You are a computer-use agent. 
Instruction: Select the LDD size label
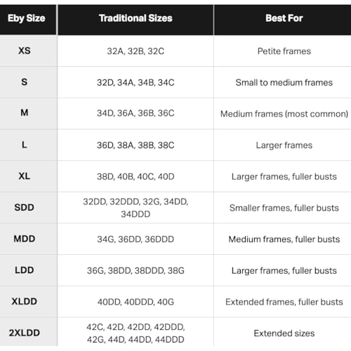click(25, 270)
